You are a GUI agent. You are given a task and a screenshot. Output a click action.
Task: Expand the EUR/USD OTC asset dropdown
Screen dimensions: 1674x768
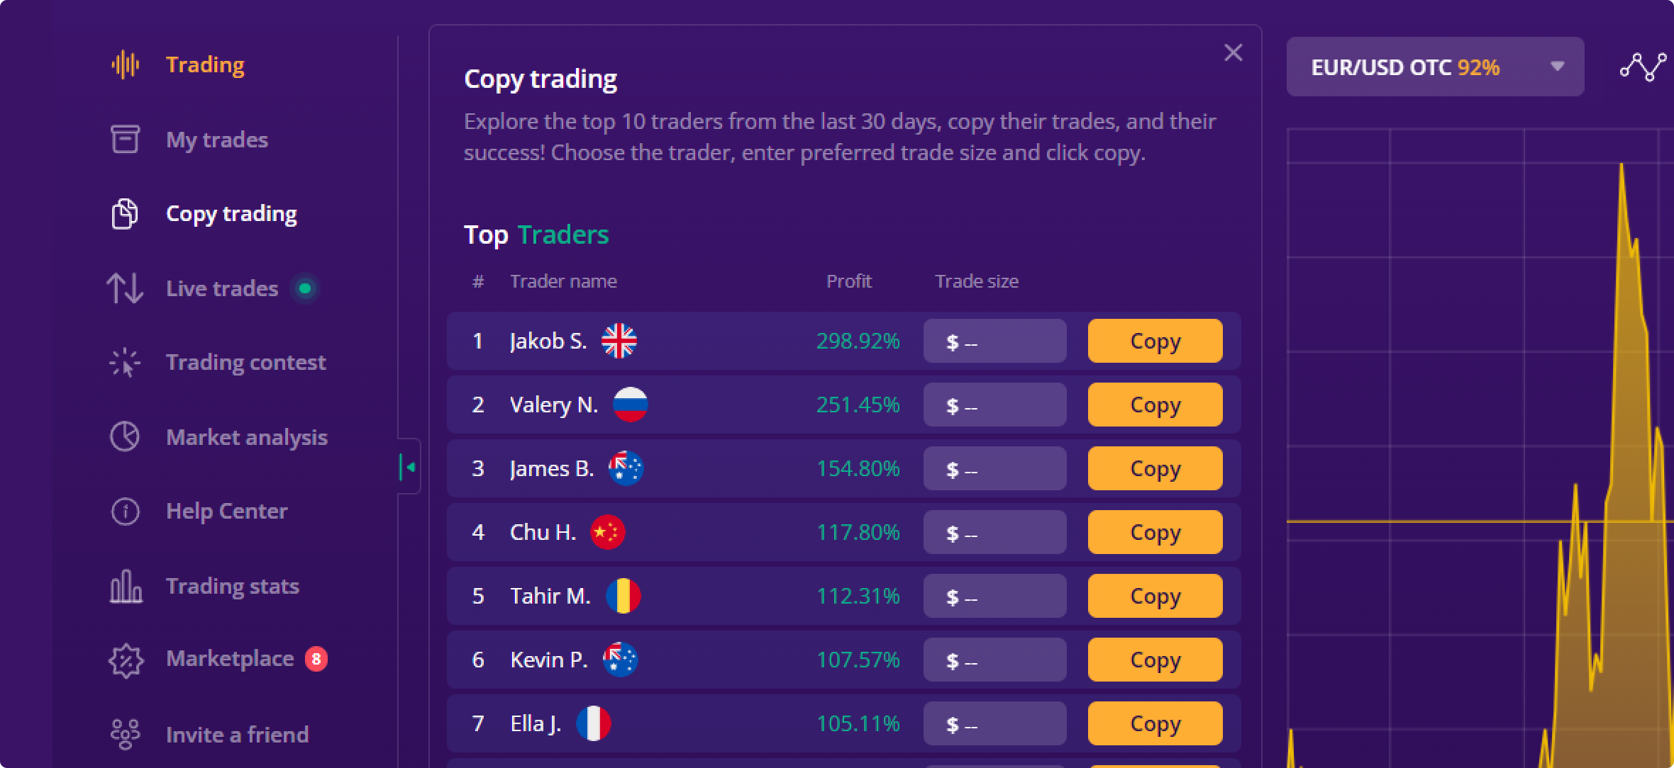1435,67
